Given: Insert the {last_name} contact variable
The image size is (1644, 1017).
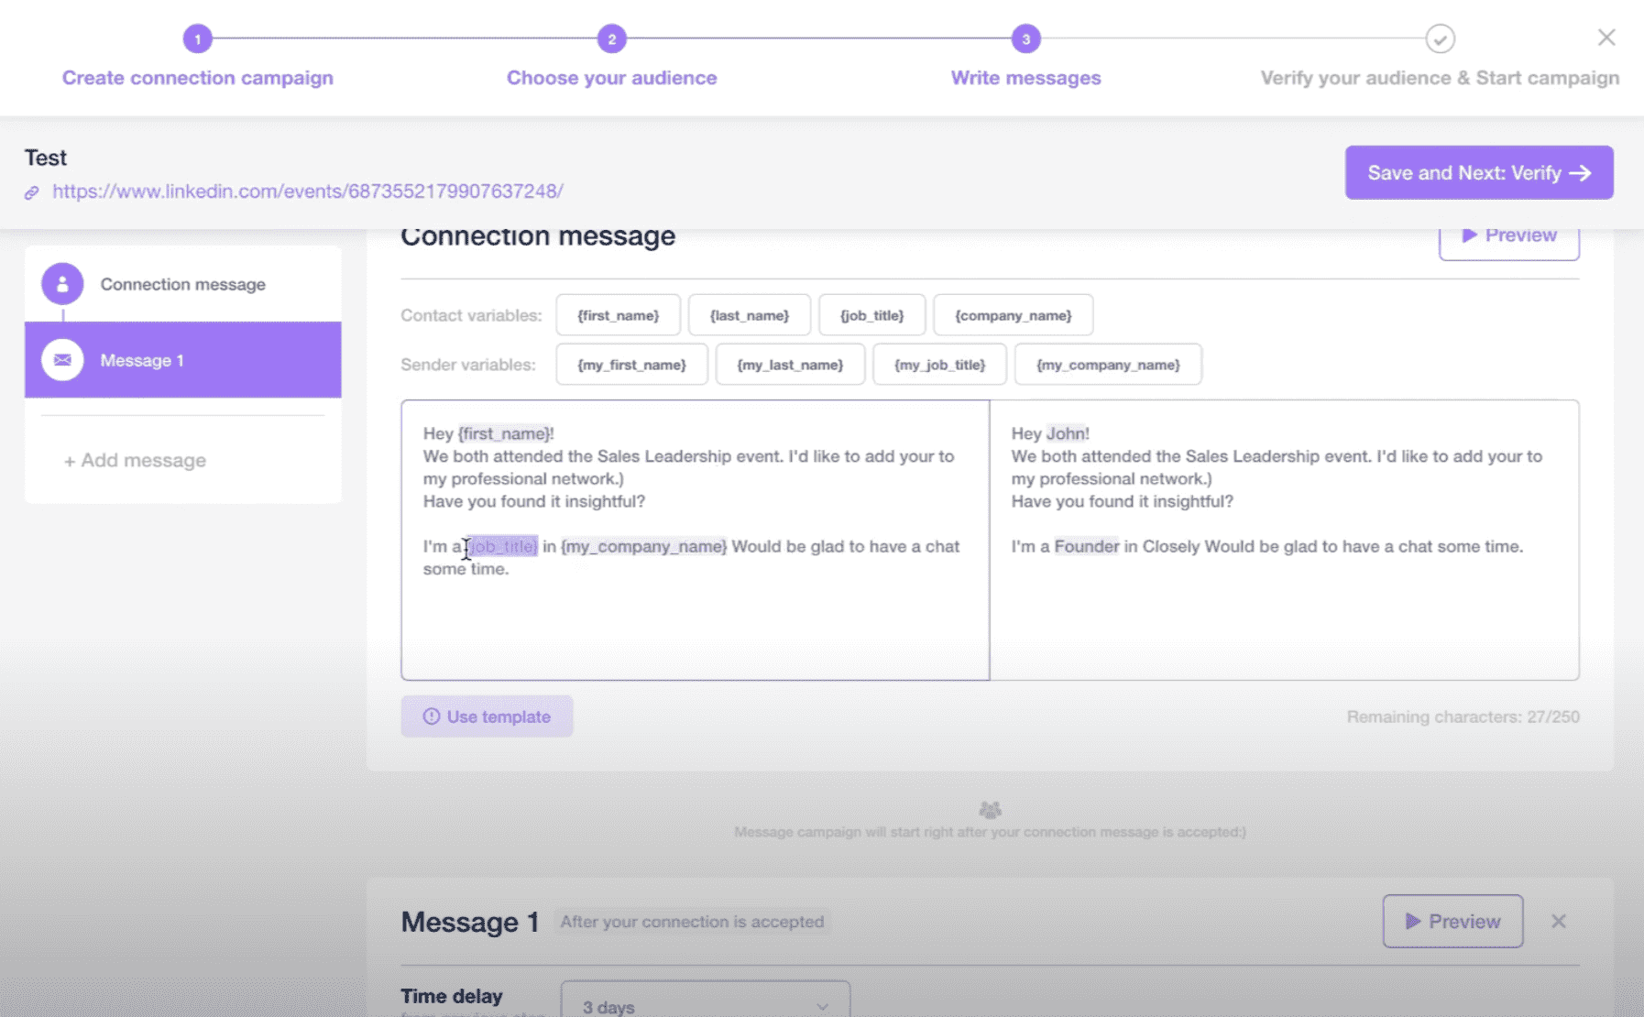Looking at the screenshot, I should [x=749, y=315].
